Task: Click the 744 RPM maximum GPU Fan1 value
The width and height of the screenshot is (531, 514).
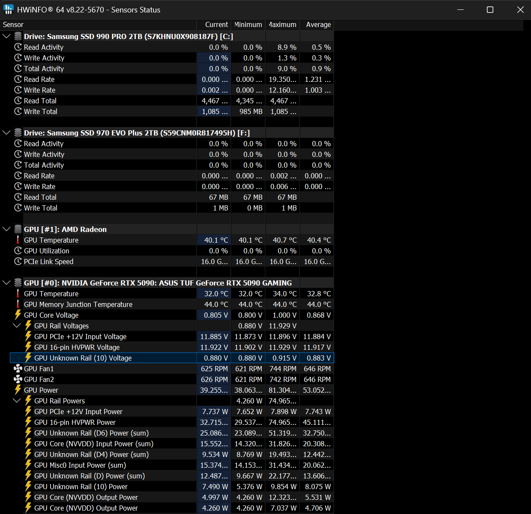Action: pos(283,369)
